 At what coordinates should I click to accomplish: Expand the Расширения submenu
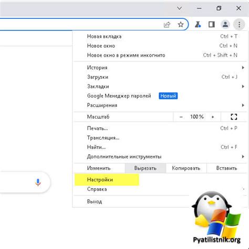(160, 105)
